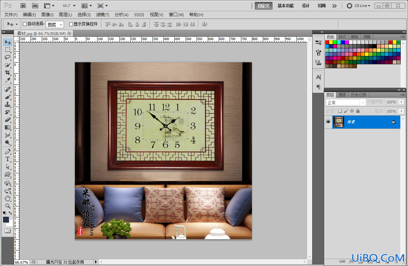Select the Brush tool
The height and width of the screenshot is (266, 408).
point(8,97)
